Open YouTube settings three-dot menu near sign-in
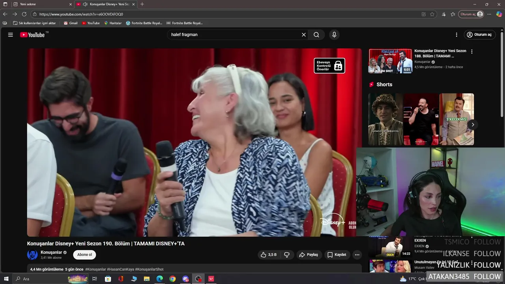505x284 pixels. [x=456, y=35]
